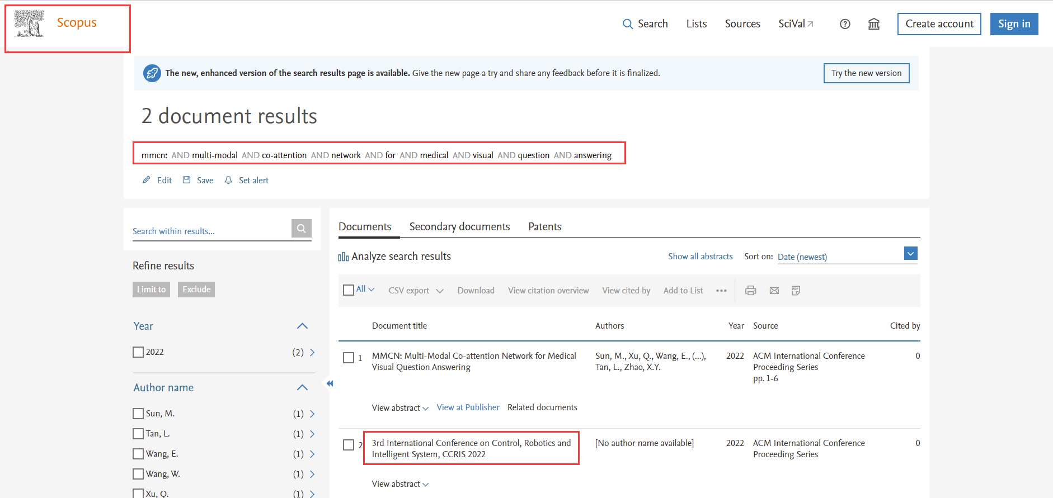Collapse the refine panel double-arrow icon
The width and height of the screenshot is (1053, 498).
(x=330, y=383)
